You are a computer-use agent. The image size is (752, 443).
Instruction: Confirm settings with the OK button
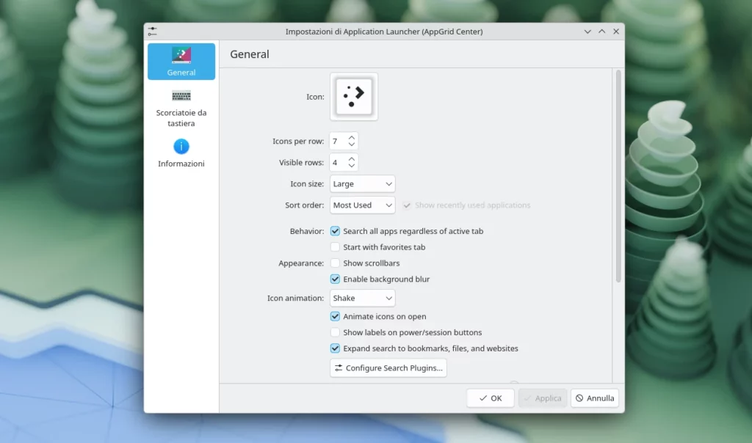coord(490,398)
